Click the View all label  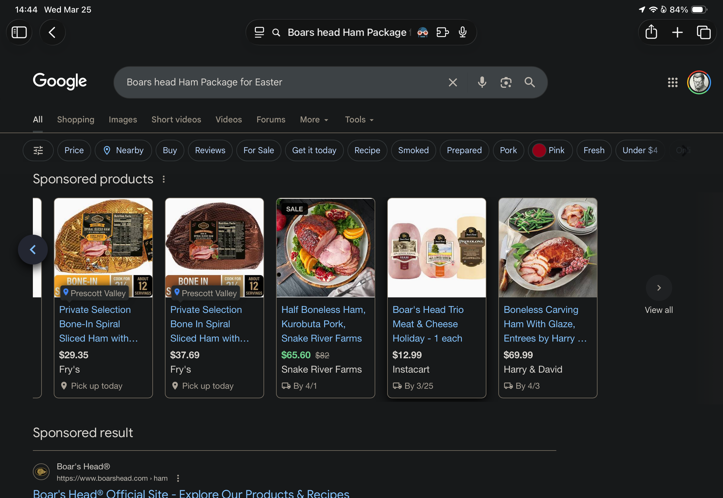point(659,310)
